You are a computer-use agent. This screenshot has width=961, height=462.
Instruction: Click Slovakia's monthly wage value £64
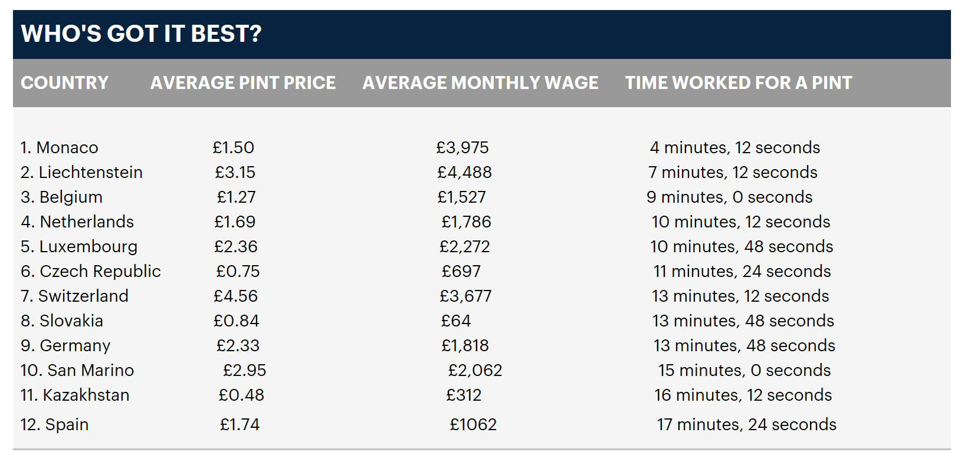(x=456, y=321)
